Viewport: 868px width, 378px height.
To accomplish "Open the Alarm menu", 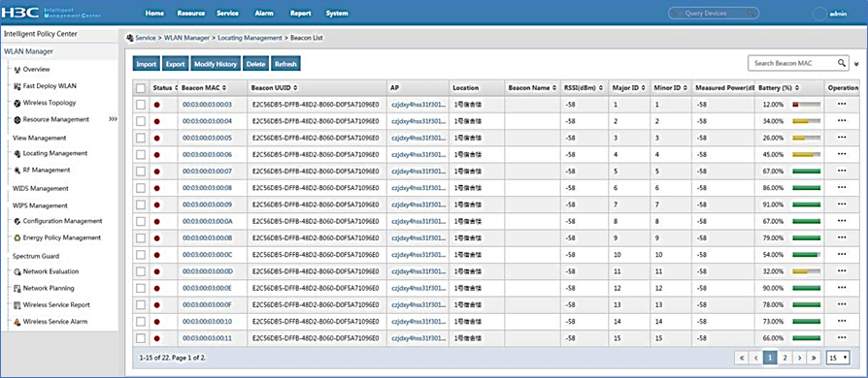I will [x=264, y=14].
